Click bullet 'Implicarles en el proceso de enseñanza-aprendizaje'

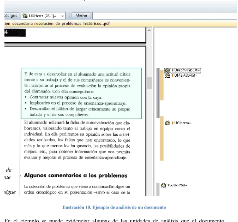click(78, 103)
